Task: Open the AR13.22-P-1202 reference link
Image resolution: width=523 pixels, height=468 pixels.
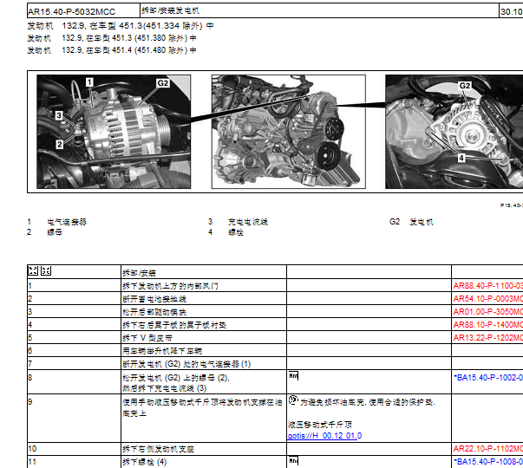Action: point(488,338)
